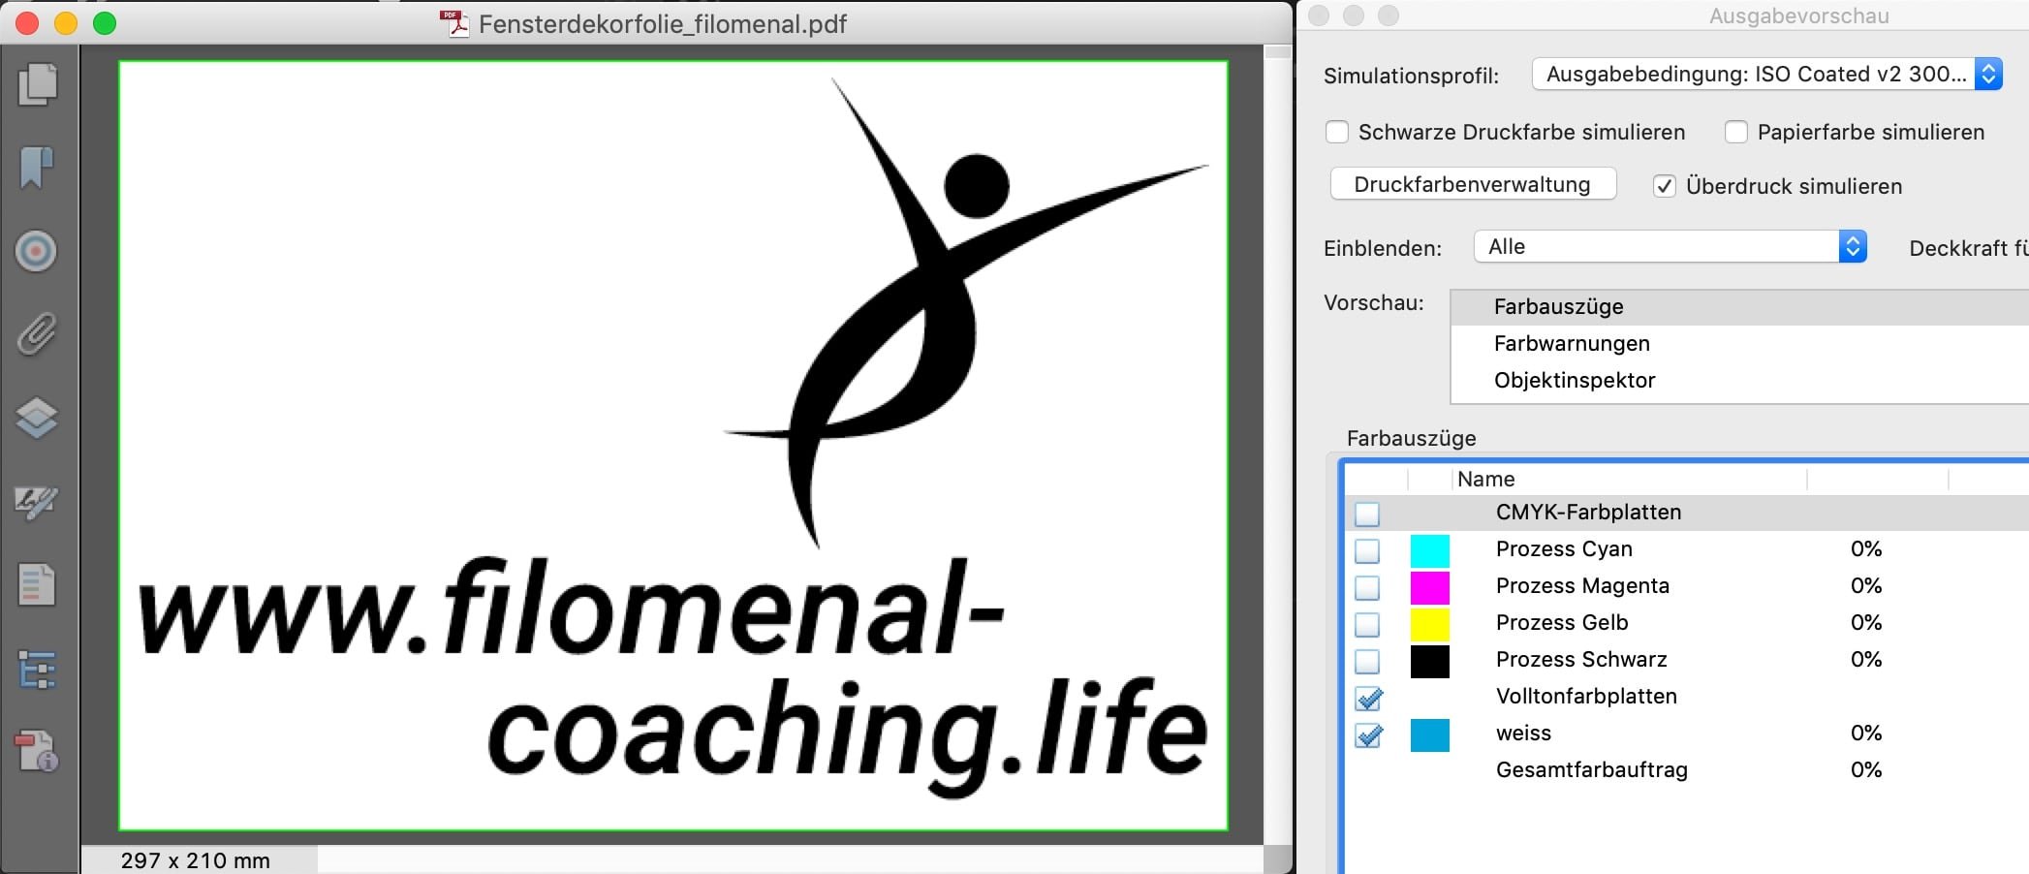Select the Prozess Magenta row label
Image resolution: width=2029 pixels, height=874 pixels.
coord(1582,586)
